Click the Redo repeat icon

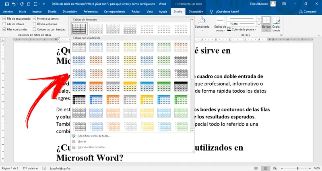(x=22, y=4)
